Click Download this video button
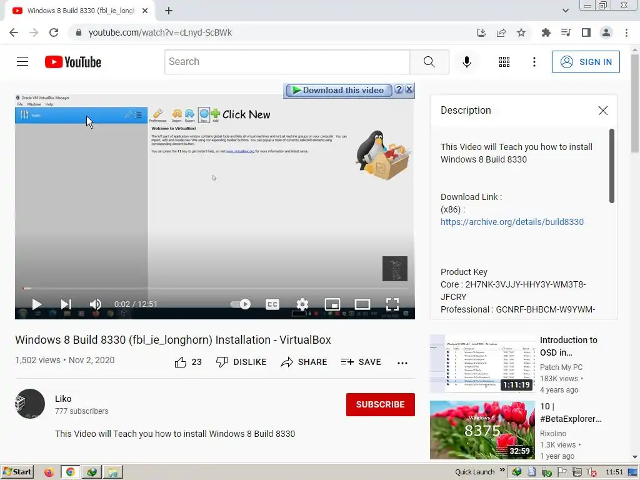The image size is (640, 480). point(339,90)
